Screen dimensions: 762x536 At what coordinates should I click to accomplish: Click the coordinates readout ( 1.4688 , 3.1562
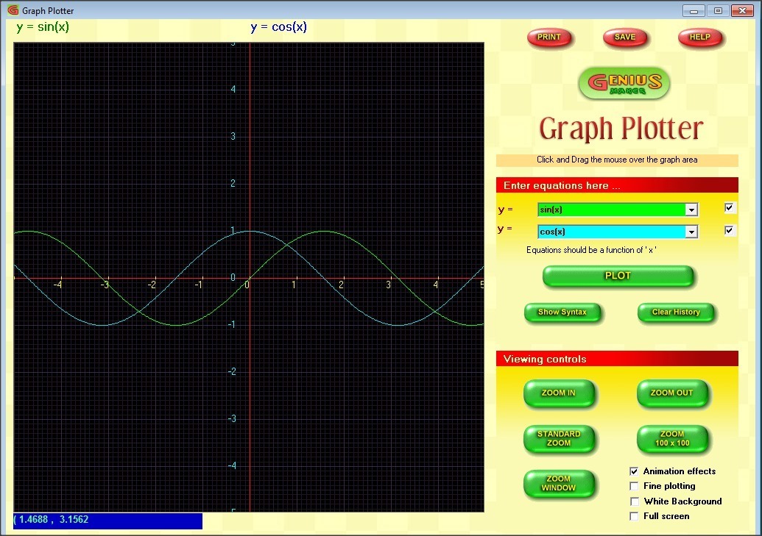[x=108, y=521]
